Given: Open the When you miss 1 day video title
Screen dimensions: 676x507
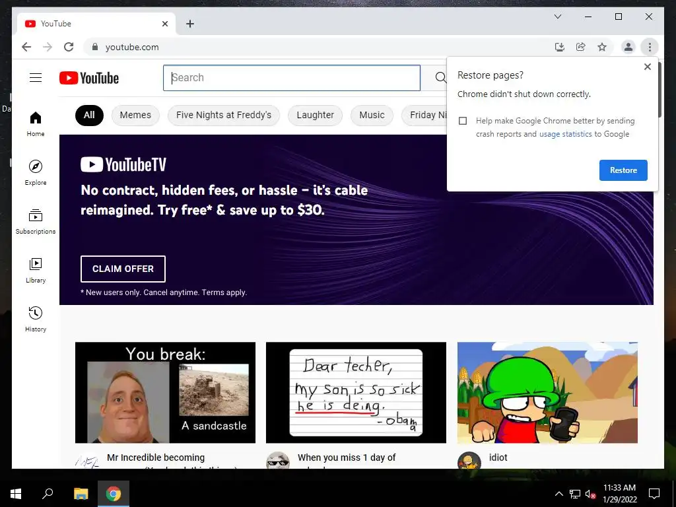Looking at the screenshot, I should [x=346, y=458].
